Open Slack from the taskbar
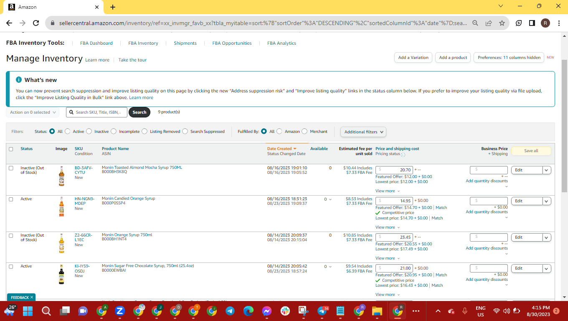568x321 pixels. 285,311
